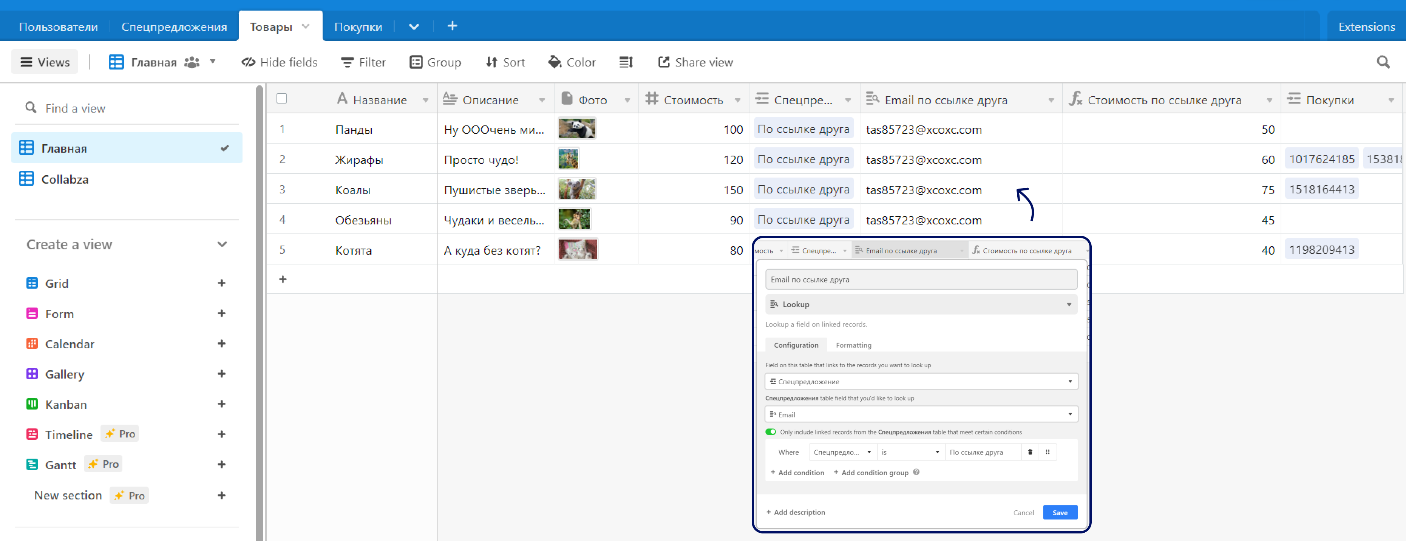Click the Kanban view type icon
The width and height of the screenshot is (1406, 541).
point(32,404)
